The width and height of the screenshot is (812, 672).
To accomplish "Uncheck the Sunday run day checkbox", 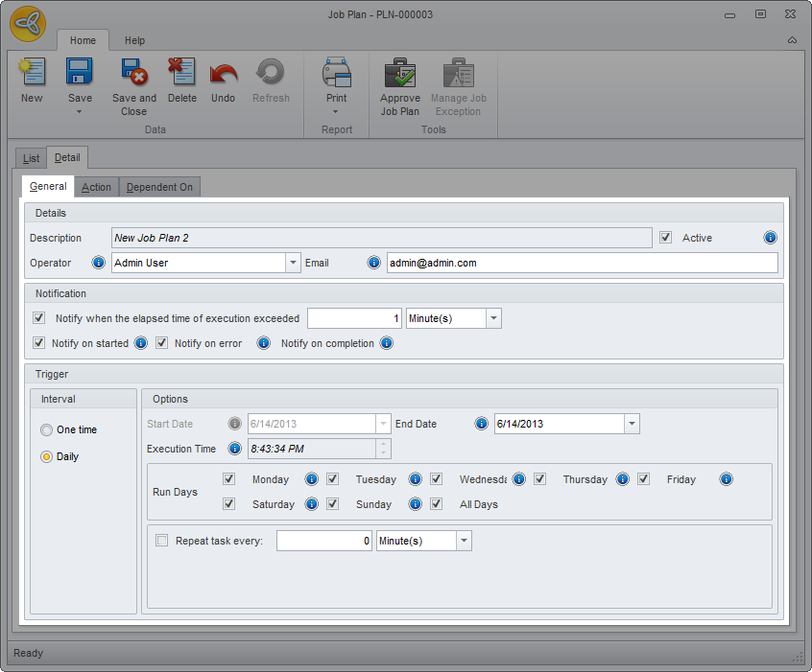I will (x=332, y=503).
